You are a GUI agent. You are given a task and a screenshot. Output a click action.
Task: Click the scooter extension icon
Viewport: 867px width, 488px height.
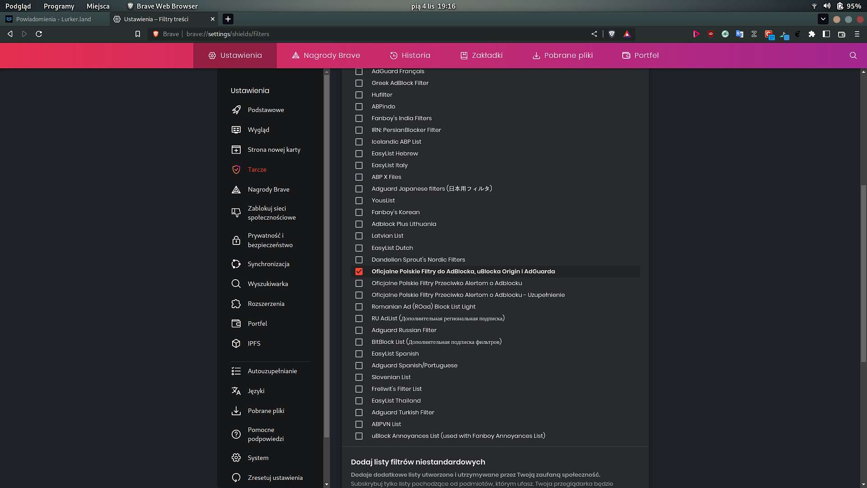(x=784, y=34)
